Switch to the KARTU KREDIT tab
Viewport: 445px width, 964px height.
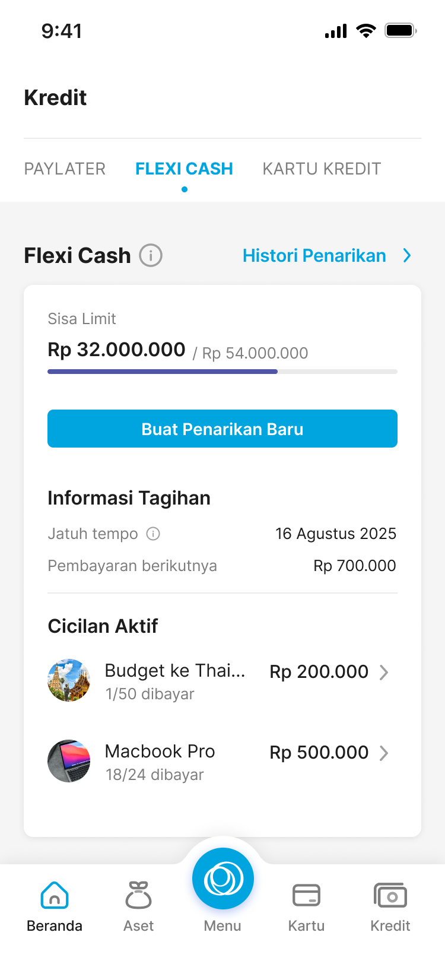[x=322, y=169]
